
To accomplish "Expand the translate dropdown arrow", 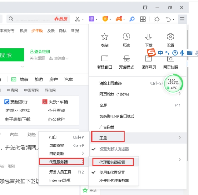I will (96, 19).
